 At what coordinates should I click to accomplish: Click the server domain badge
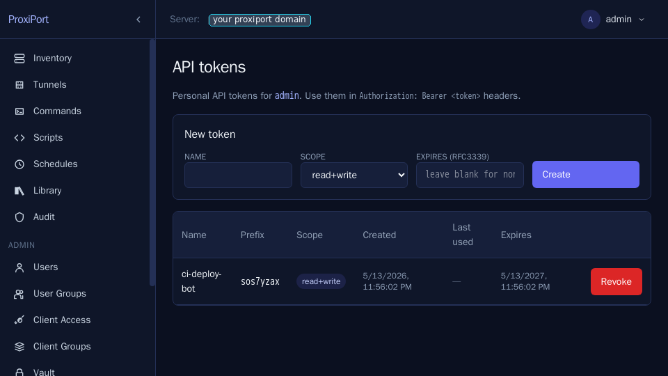click(x=260, y=19)
